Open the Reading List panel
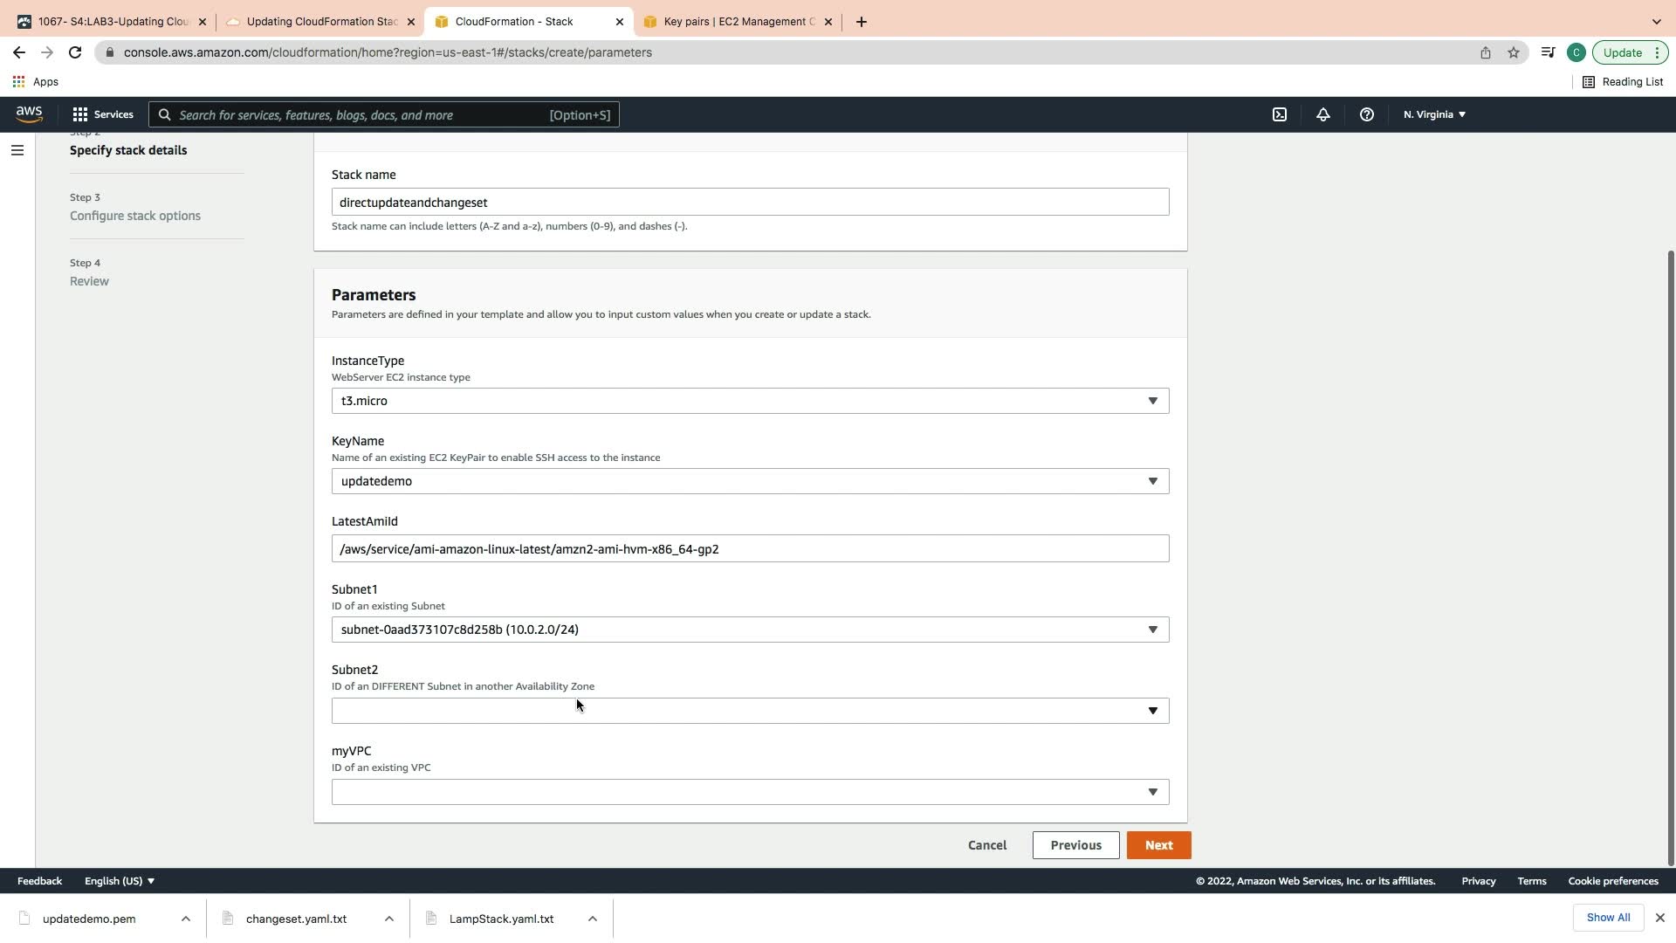This screenshot has height=943, width=1676. (x=1623, y=82)
